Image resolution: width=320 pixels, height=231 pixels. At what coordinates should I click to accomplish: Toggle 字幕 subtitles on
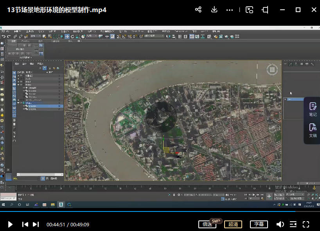click(x=259, y=224)
